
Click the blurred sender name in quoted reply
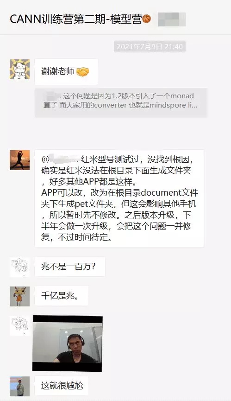pyautogui.click(x=51, y=95)
